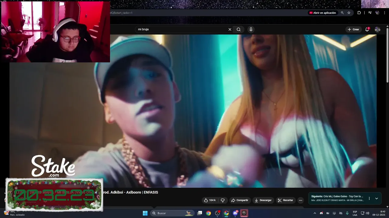This screenshot has height=218, width=389.
Task: Click the Recortar clip button
Action: [285, 200]
